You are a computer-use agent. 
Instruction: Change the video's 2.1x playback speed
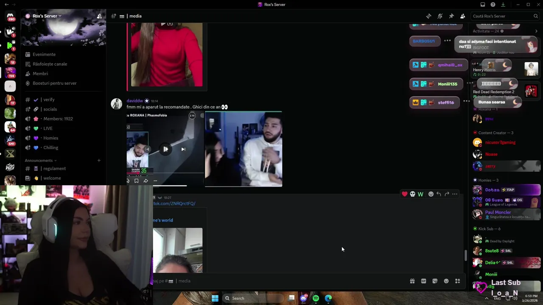(192, 116)
